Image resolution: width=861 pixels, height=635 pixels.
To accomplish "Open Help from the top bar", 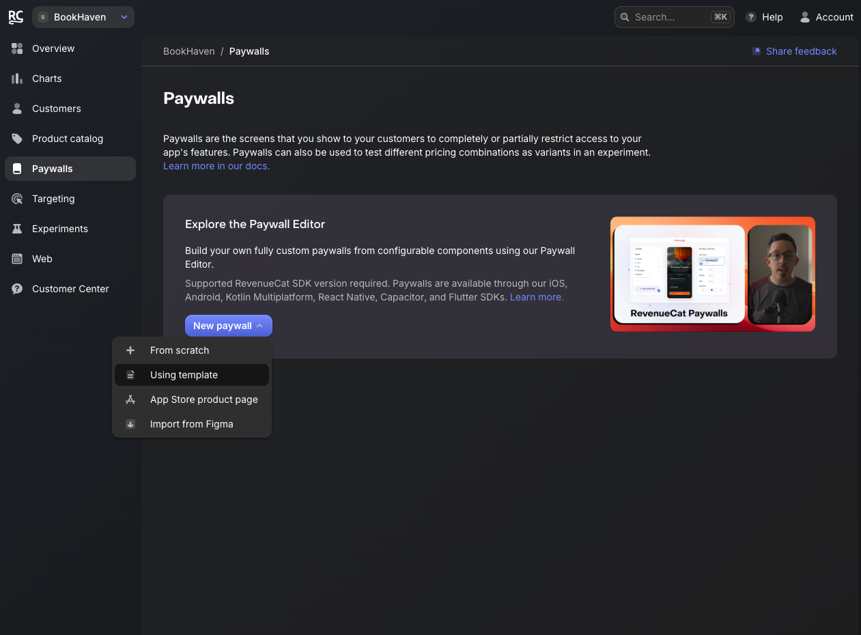I will (764, 17).
